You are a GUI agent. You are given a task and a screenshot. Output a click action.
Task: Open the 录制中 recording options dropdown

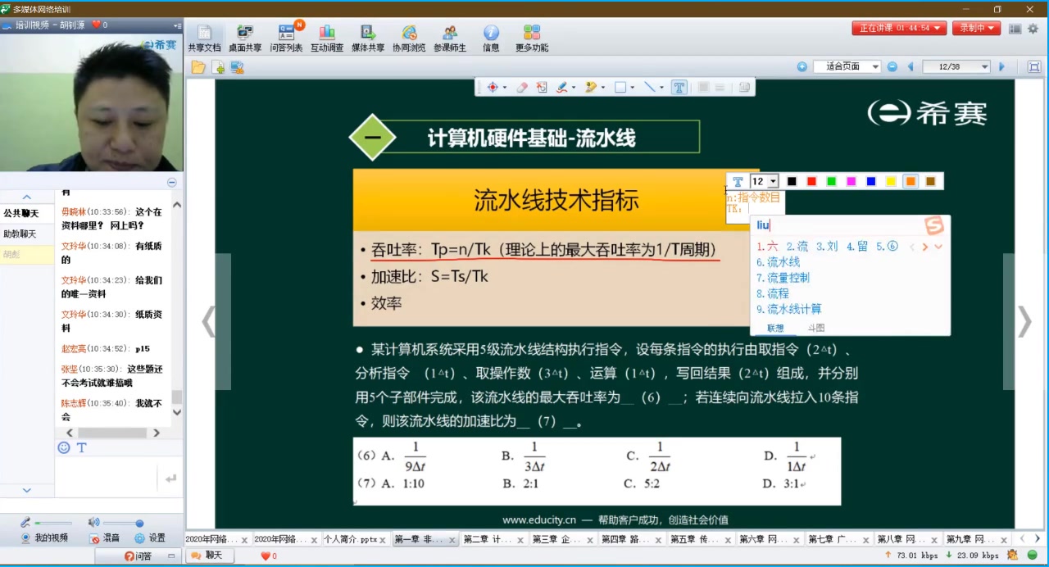click(992, 27)
